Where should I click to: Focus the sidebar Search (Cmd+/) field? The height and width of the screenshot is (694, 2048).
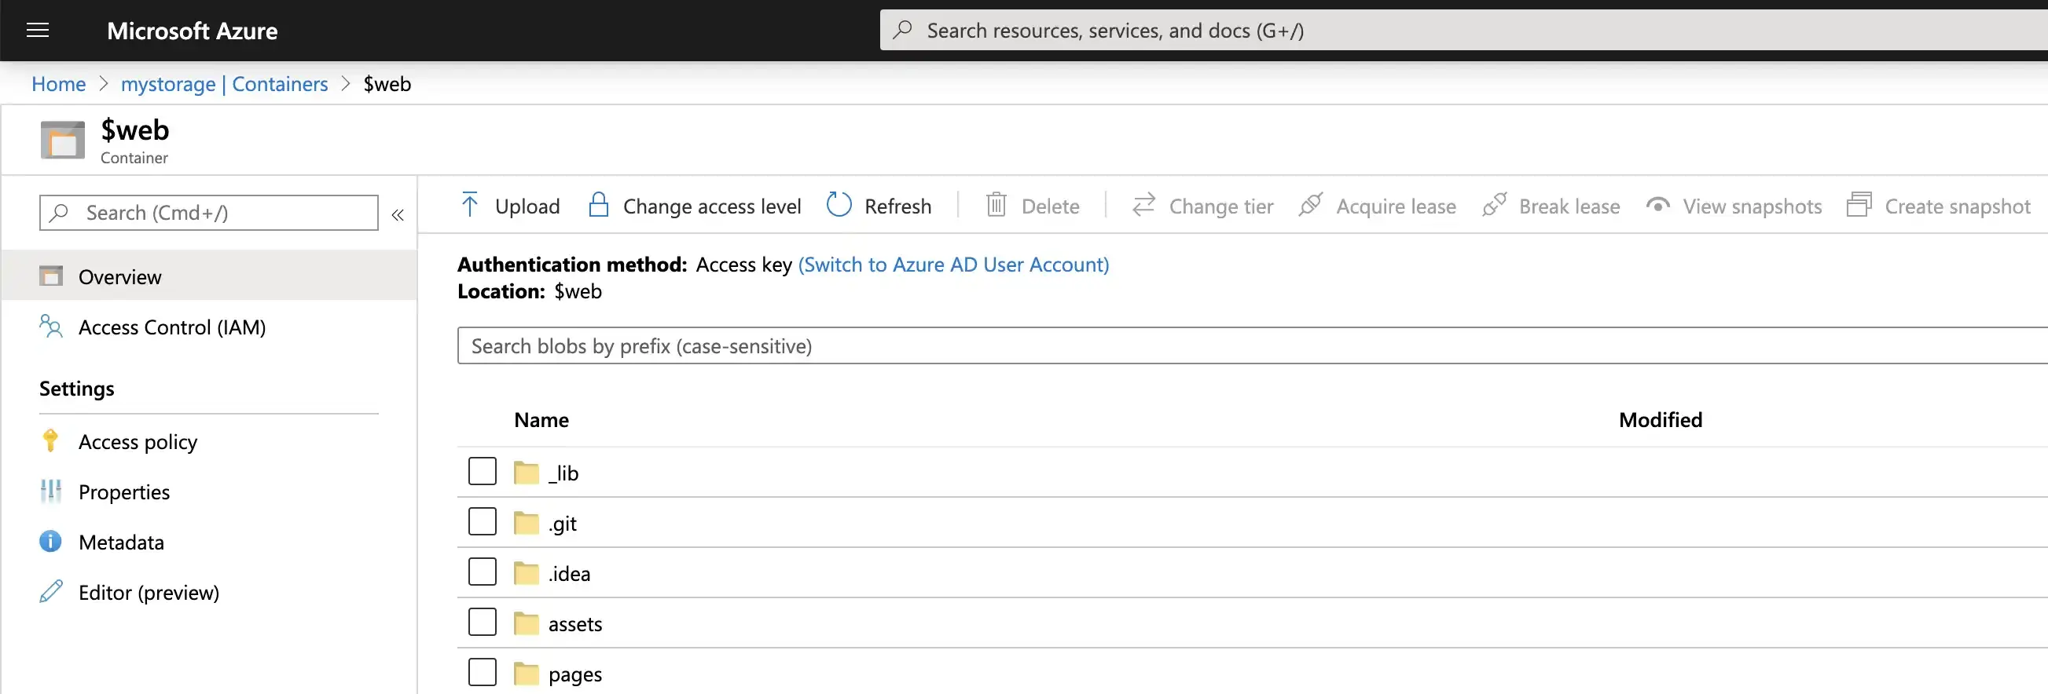(x=209, y=213)
